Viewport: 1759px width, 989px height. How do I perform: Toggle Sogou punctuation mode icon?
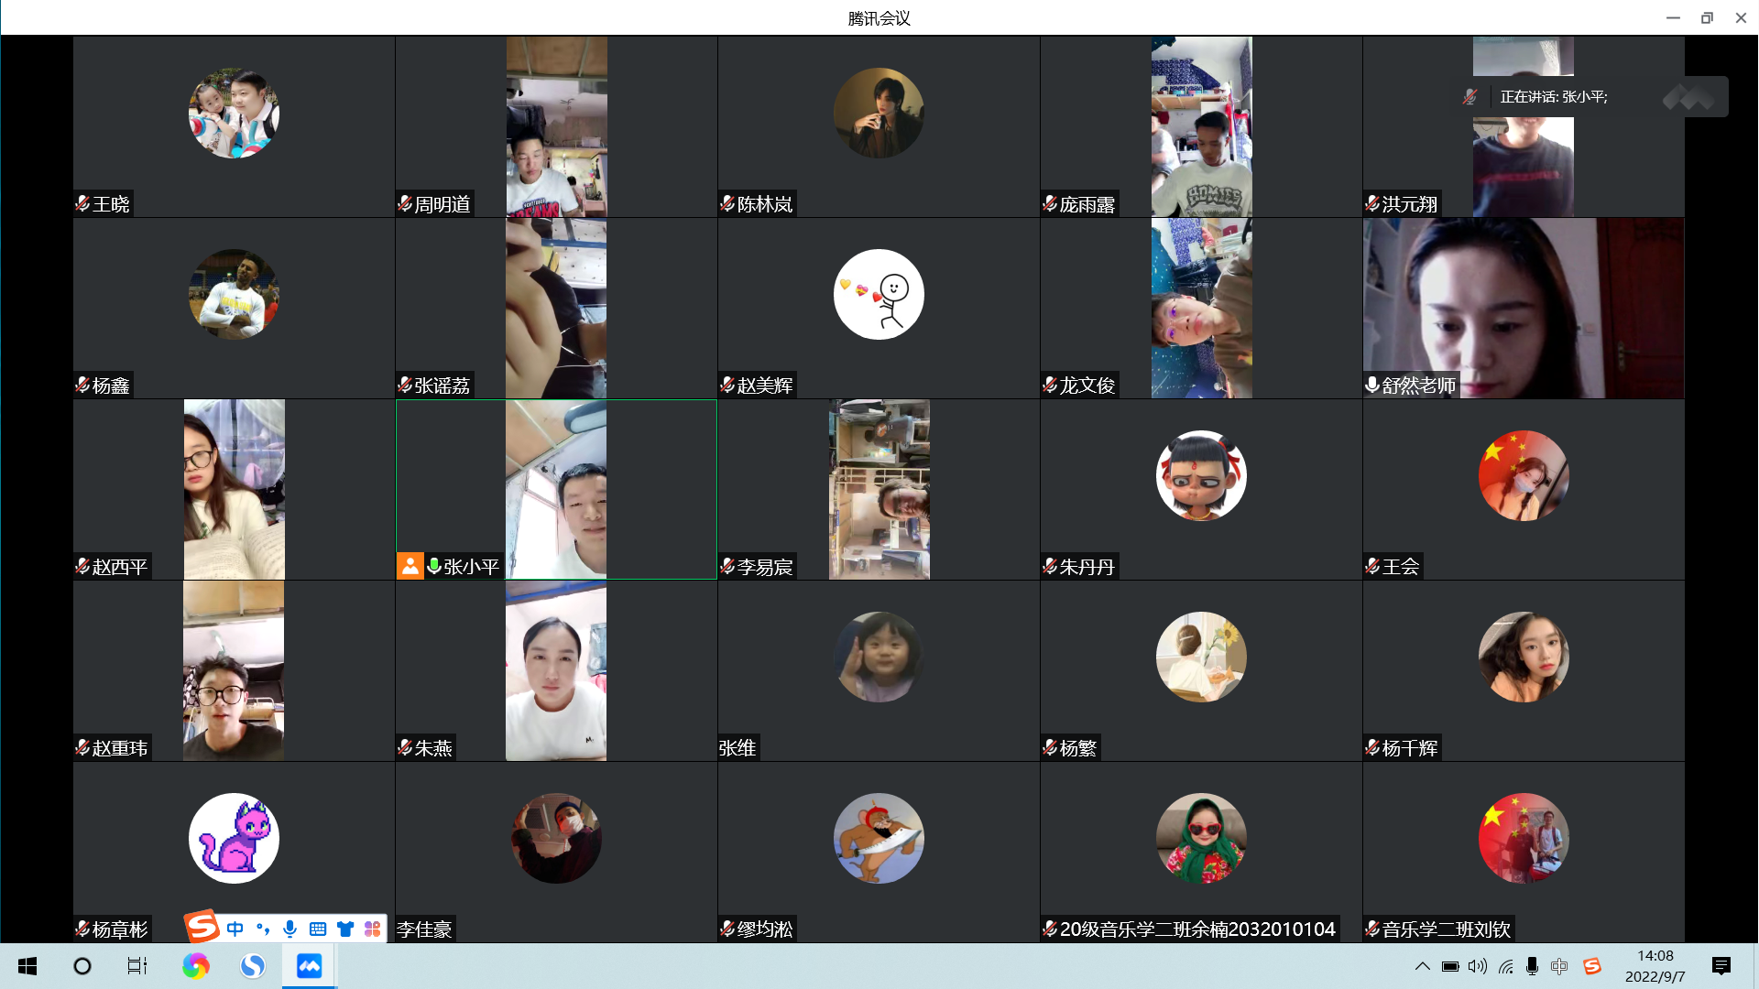[263, 929]
